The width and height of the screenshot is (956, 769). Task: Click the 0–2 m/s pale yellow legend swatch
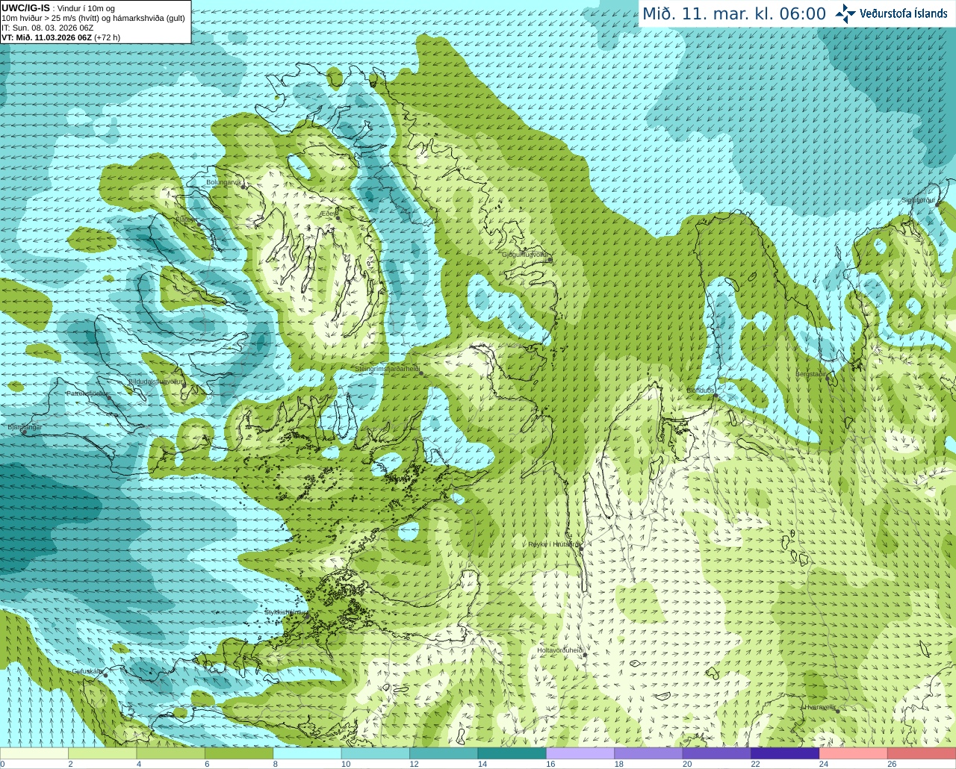point(34,753)
